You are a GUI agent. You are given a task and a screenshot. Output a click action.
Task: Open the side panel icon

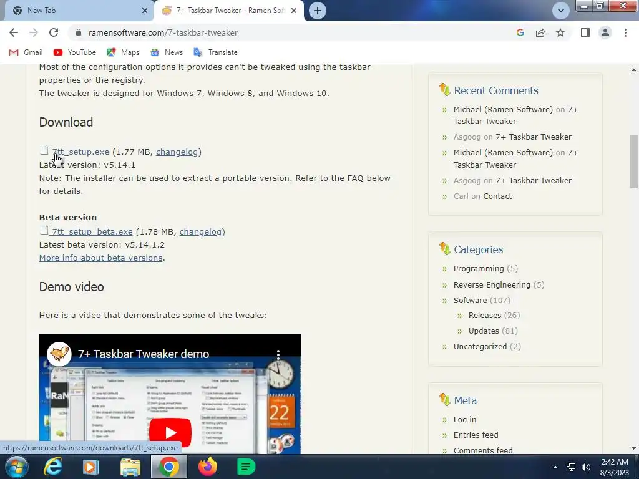pyautogui.click(x=585, y=32)
